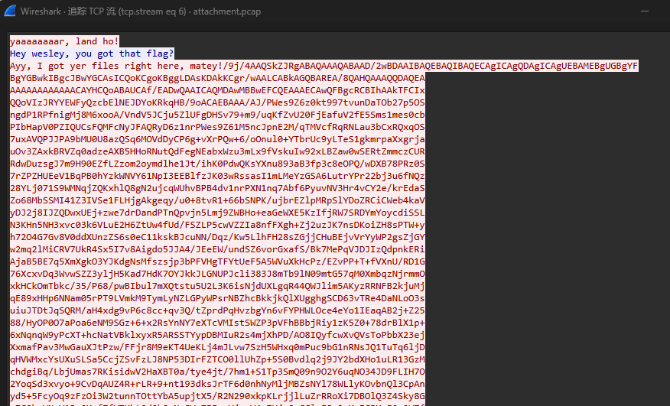Click the line starting "qHVWMxcYsUXuSLSa5CcjZSvF"

pos(217,360)
